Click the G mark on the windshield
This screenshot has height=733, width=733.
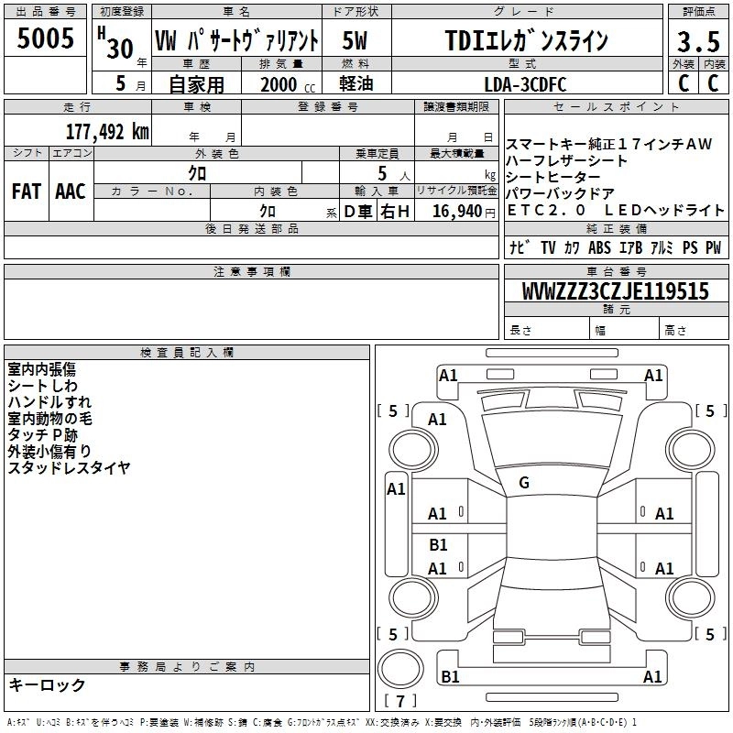click(x=524, y=483)
